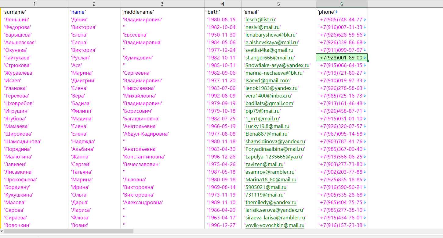The image size is (443, 238).
Task: Open email link Lucky19.8@mail.ru
Action: 267,126
